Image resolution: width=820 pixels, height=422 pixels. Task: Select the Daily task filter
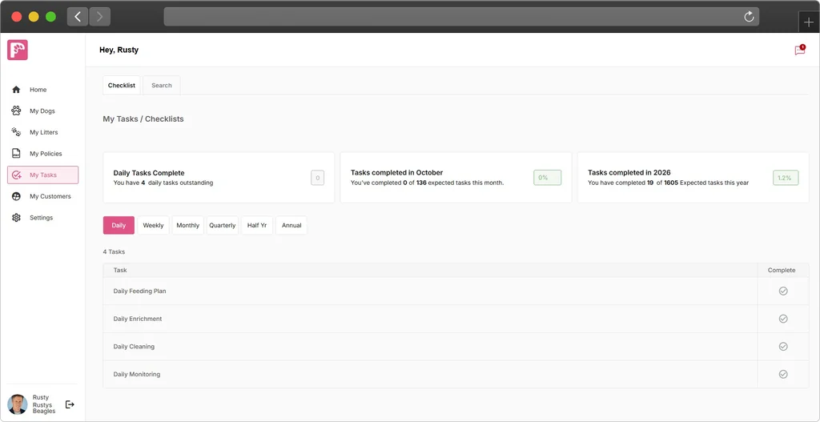(119, 225)
